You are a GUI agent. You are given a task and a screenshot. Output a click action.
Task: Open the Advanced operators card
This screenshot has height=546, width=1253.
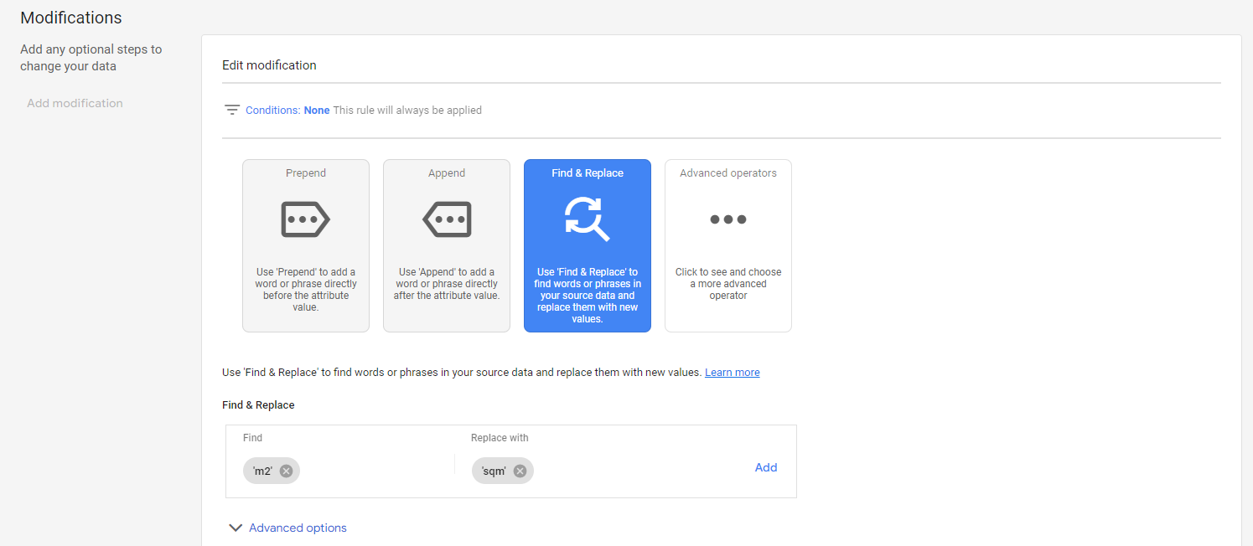[x=728, y=246]
